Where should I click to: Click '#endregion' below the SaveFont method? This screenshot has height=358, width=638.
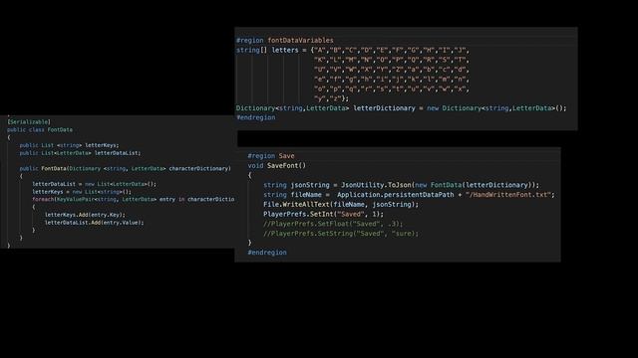(x=267, y=253)
